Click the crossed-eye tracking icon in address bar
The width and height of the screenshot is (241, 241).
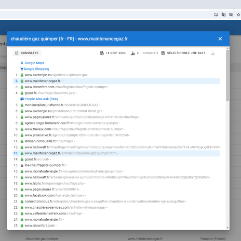pos(231,14)
